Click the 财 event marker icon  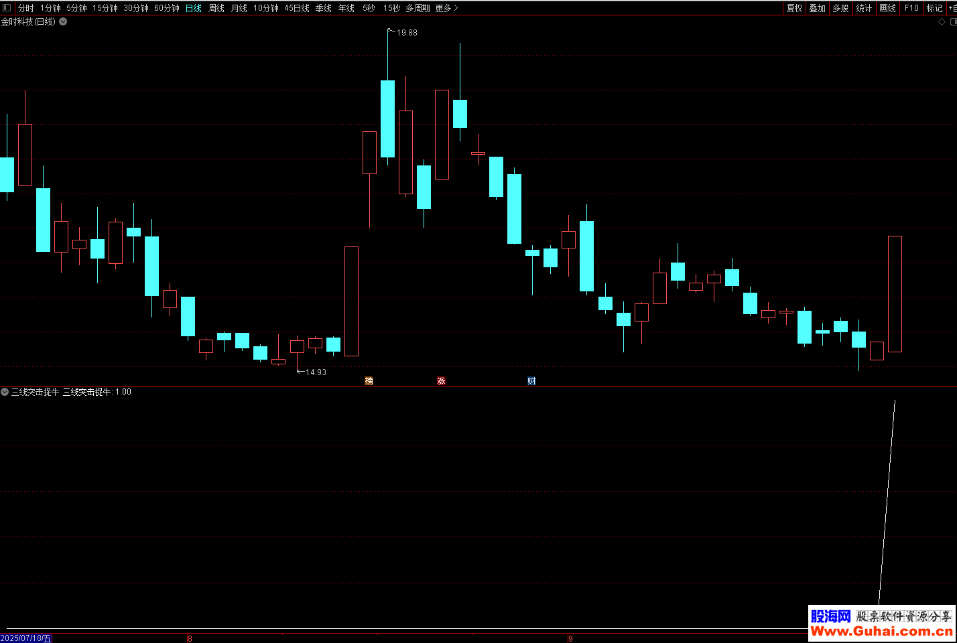(531, 380)
